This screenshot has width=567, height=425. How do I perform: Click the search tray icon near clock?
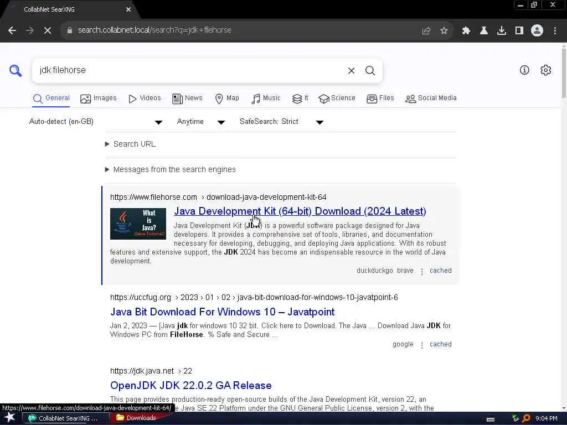527,418
